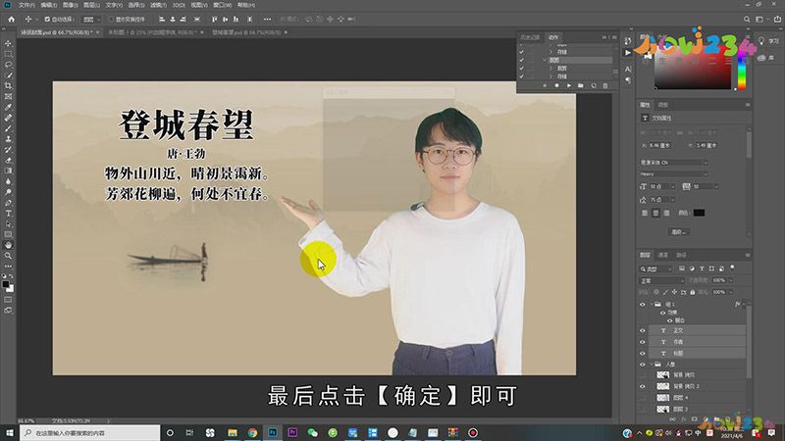
Task: Center-align text in Properties panel
Action: click(655, 213)
